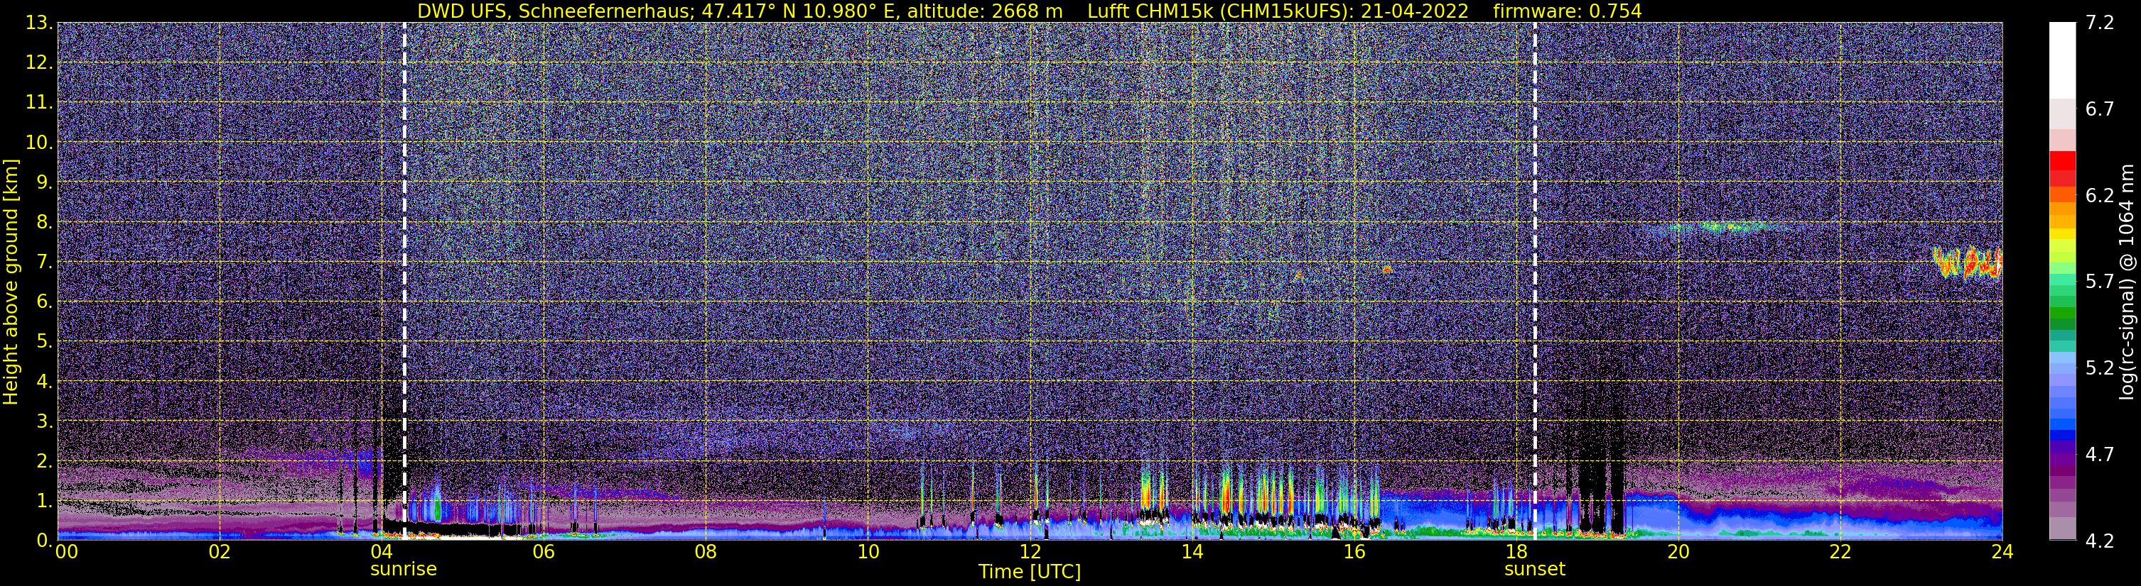Screen dimensions: 2141x586
Task: Click the height axis tick '7.'
Action: coord(45,262)
